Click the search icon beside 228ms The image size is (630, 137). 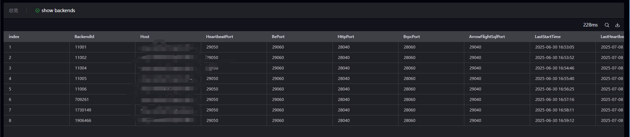click(607, 25)
